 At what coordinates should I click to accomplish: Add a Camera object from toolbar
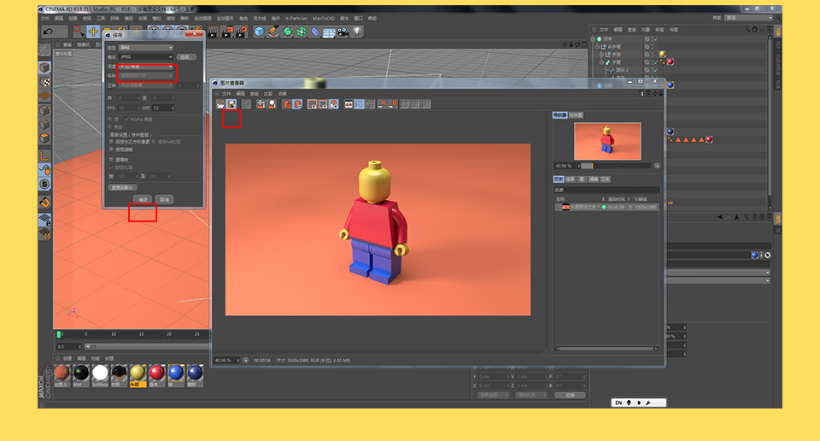pos(343,32)
